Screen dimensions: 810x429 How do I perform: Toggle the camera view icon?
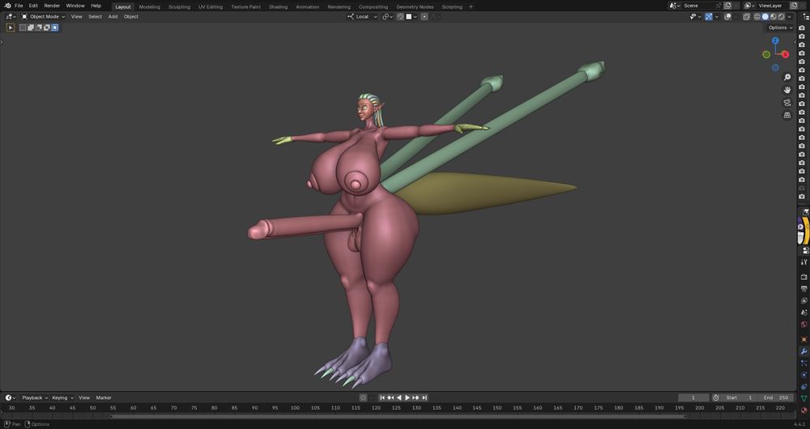[787, 102]
